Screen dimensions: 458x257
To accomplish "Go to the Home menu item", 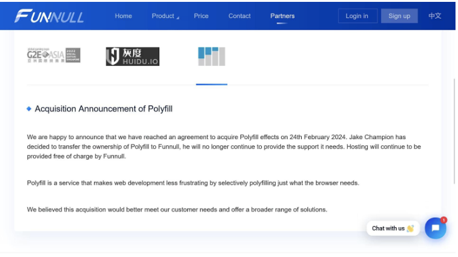I will coord(123,16).
